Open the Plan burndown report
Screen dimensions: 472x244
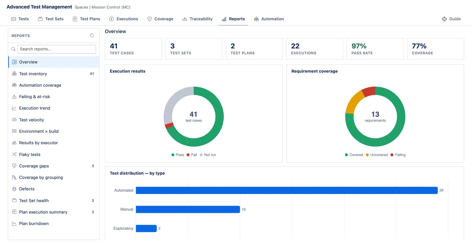tap(54, 223)
